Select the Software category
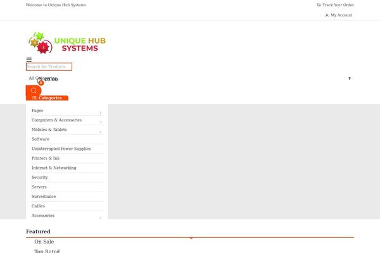This screenshot has height=253, width=380. [41, 139]
